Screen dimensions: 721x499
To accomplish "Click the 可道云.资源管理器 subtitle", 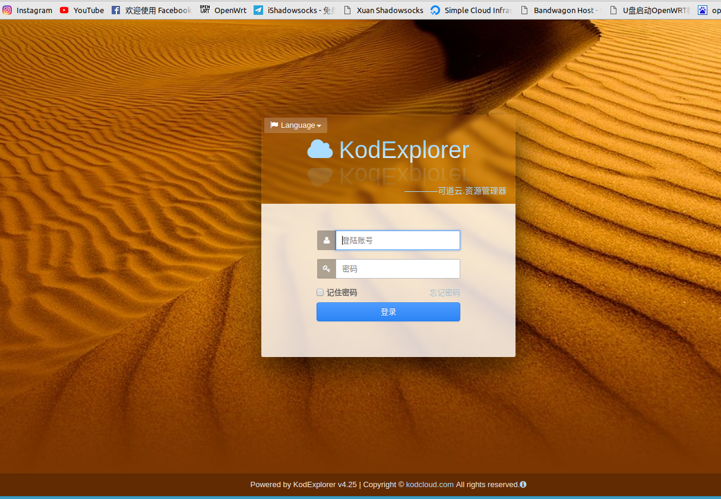I will pos(472,191).
